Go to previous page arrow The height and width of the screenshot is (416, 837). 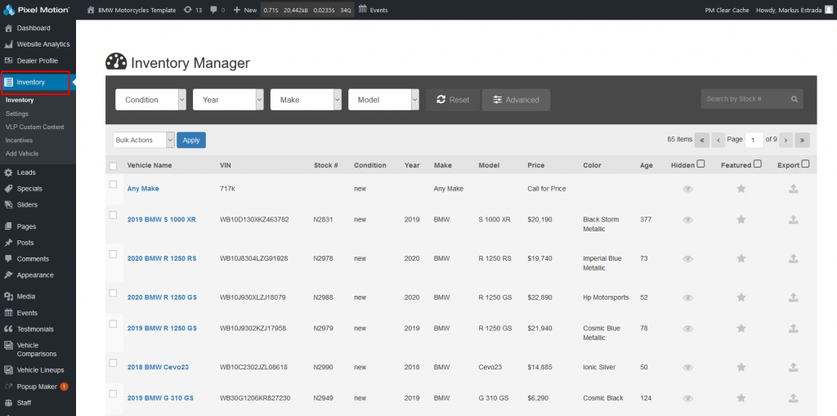pos(718,140)
